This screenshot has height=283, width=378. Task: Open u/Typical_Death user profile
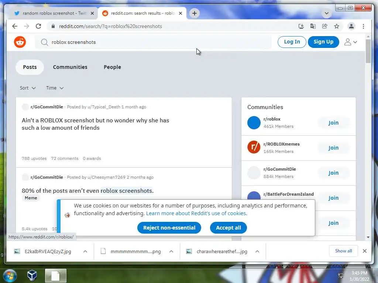pos(104,107)
